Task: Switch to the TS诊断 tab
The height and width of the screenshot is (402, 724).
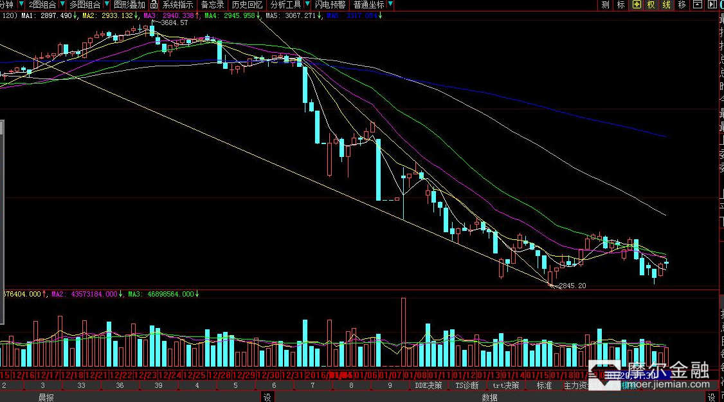Action: coord(467,386)
